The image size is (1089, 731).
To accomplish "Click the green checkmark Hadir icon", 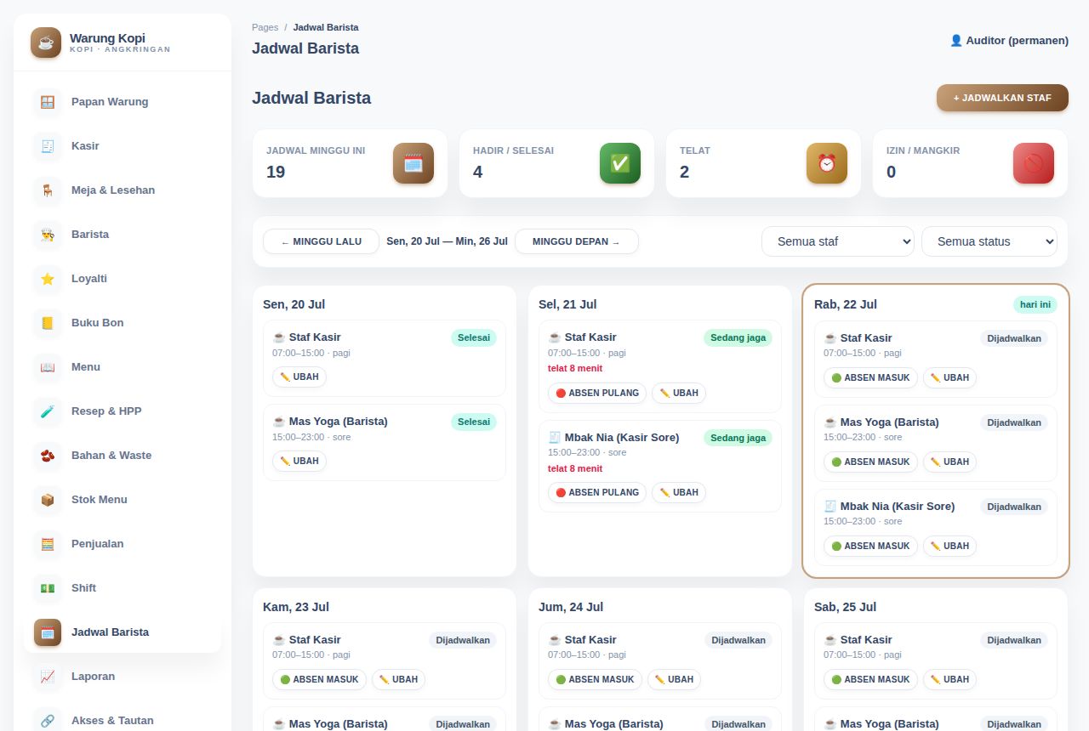I will (620, 163).
